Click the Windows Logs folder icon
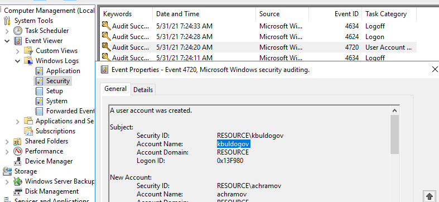 click(28, 61)
